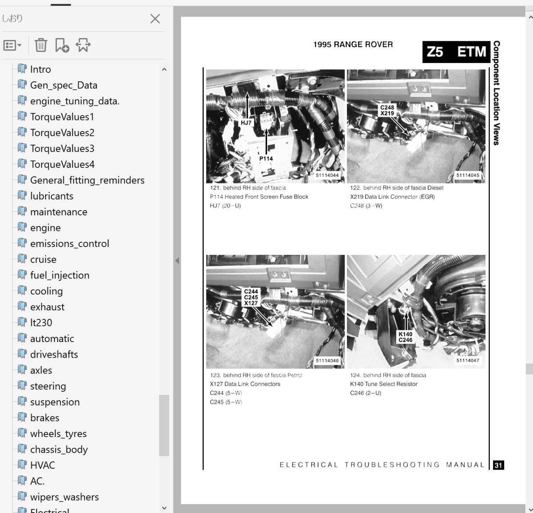The height and width of the screenshot is (513, 533).
Task: Open the driveshafts bookmark
Action: 54,354
